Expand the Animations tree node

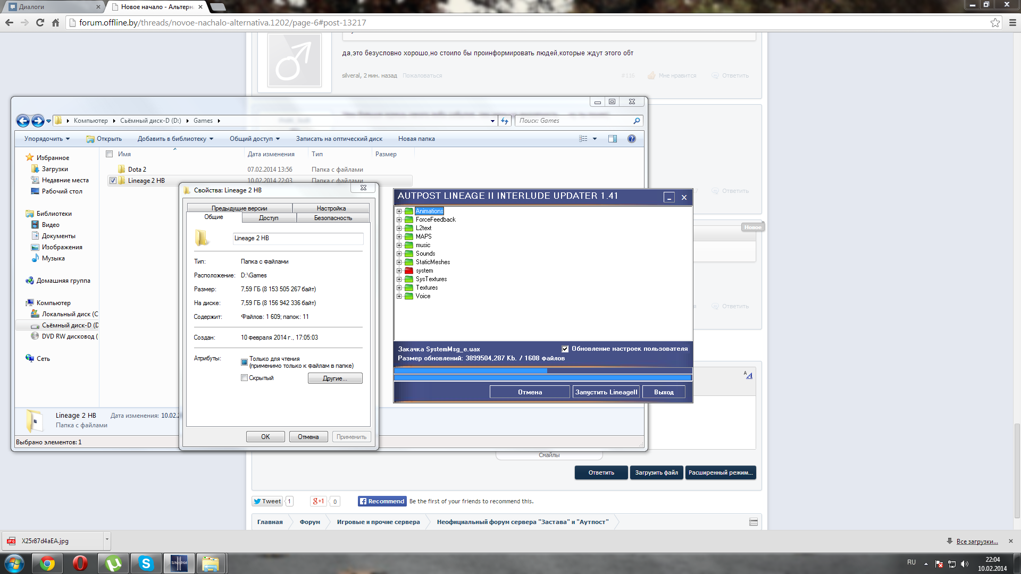click(399, 211)
